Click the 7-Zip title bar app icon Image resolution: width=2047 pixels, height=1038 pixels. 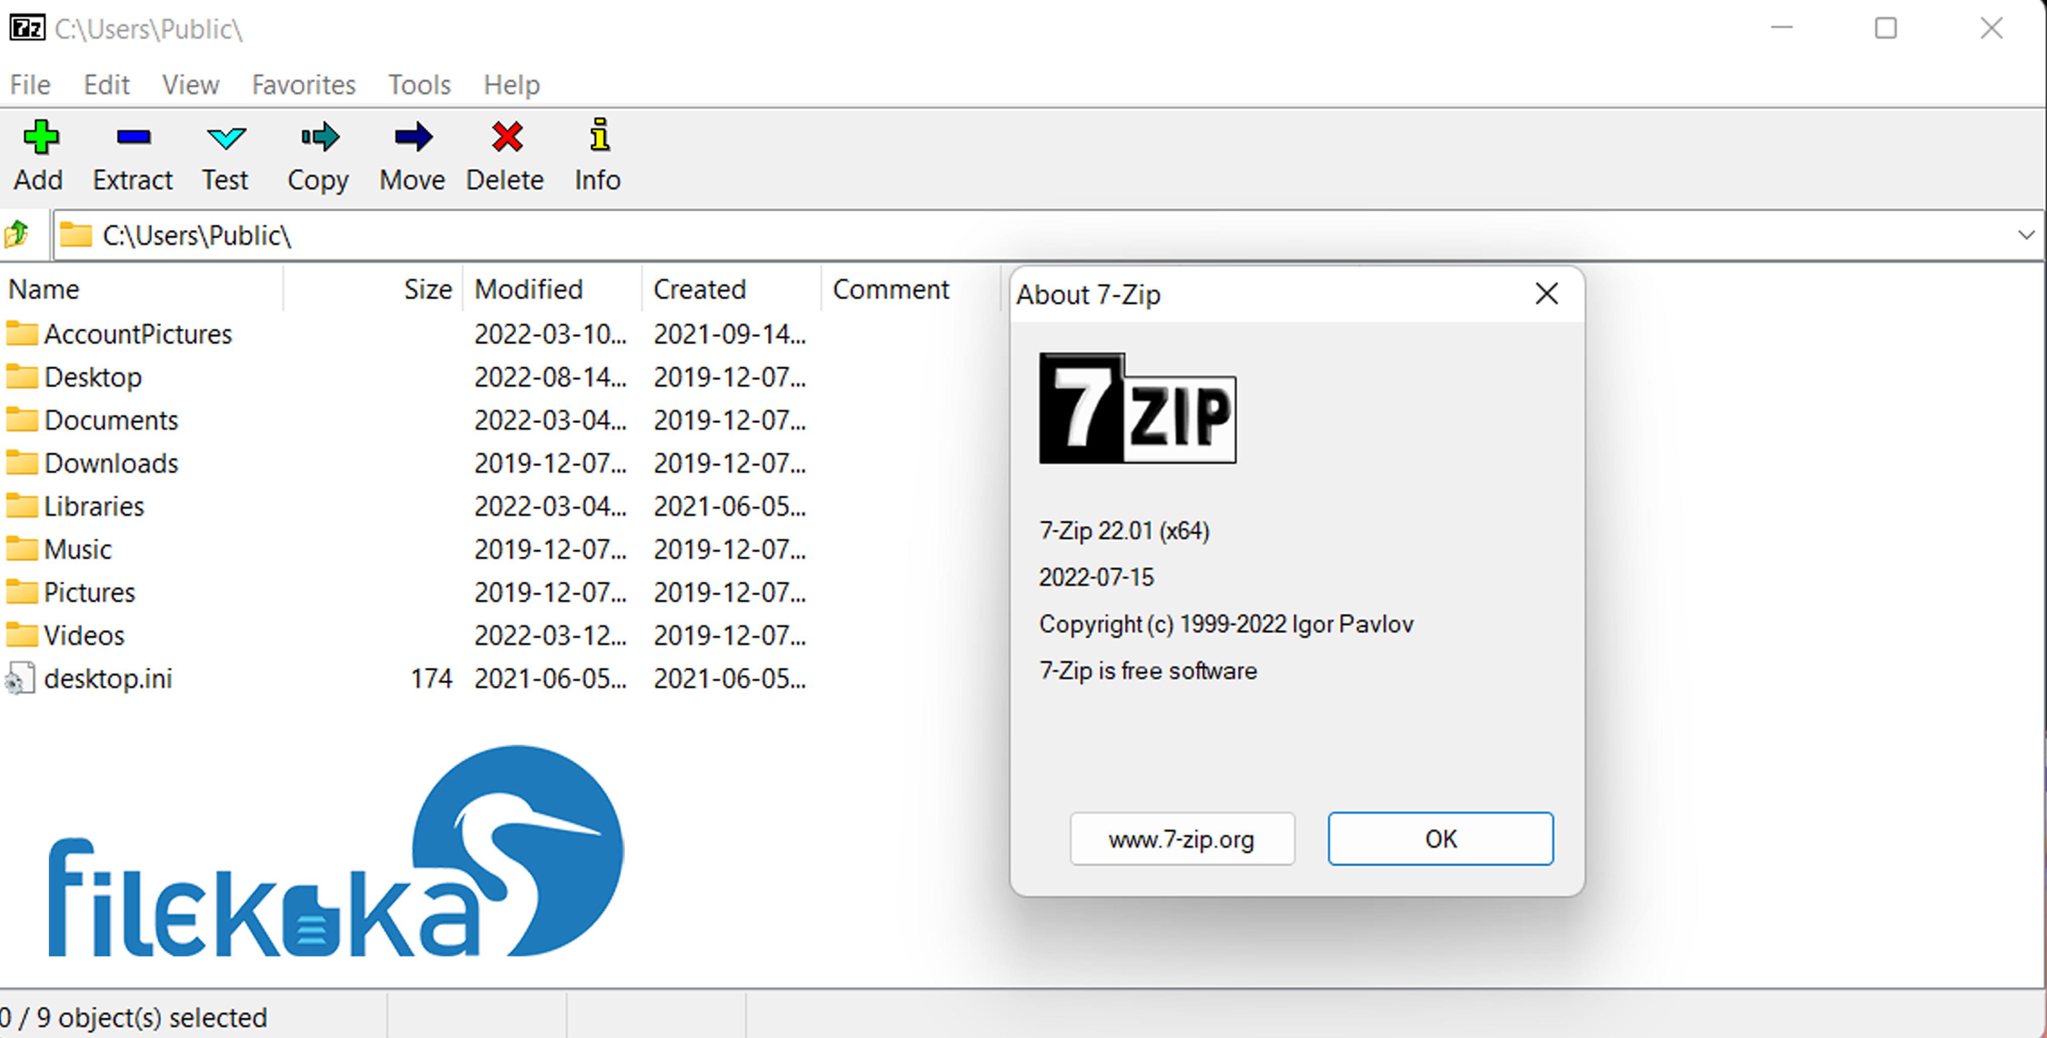[x=27, y=29]
